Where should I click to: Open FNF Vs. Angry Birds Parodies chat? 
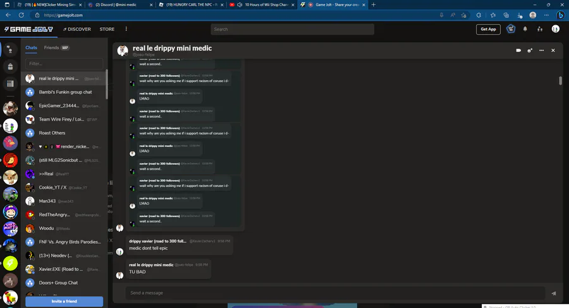(64, 242)
